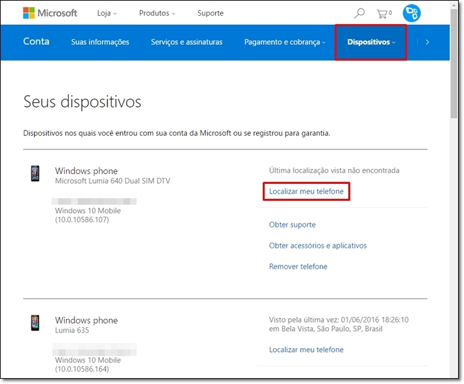Click version text (10.0.10586.107)
This screenshot has width=464, height=384.
pos(82,220)
